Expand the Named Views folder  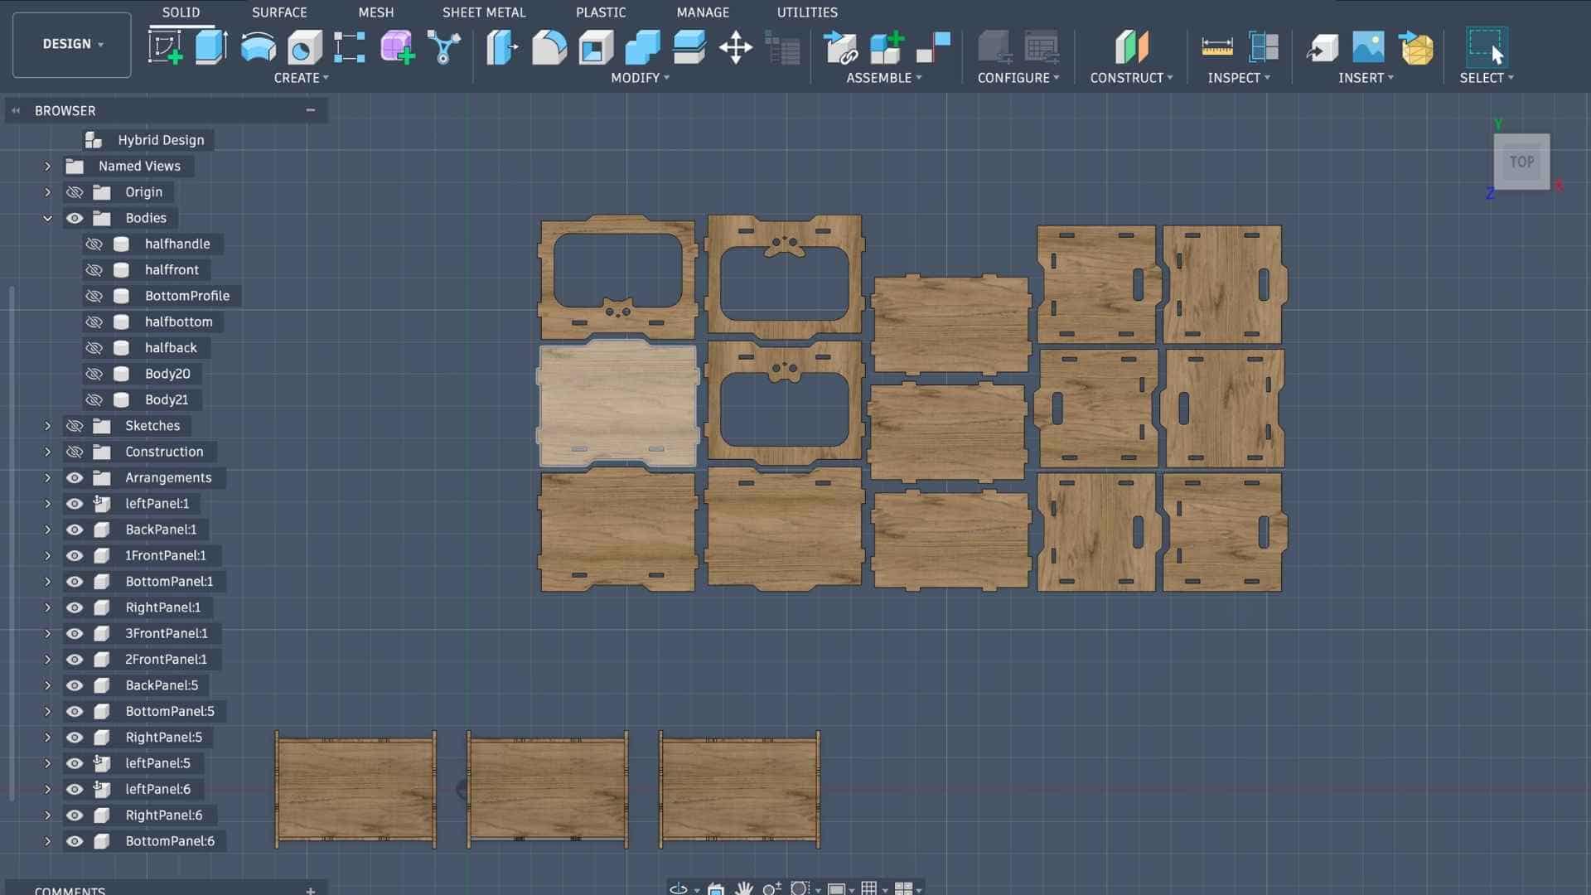47,166
